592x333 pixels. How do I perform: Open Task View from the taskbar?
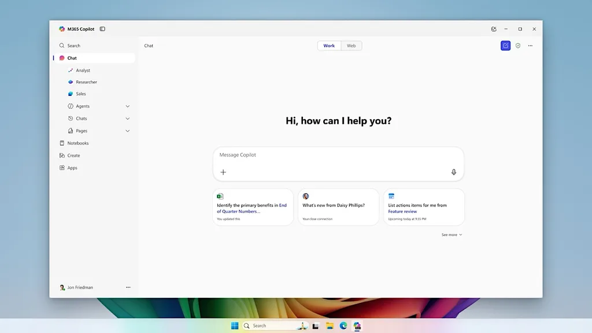pyautogui.click(x=316, y=326)
